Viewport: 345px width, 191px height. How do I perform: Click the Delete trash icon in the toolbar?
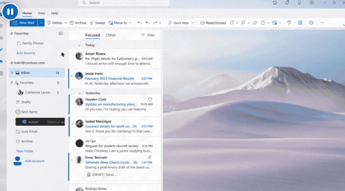49,23
